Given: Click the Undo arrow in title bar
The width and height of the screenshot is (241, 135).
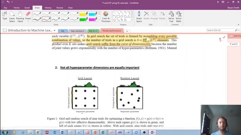Looking at the screenshot, I should (x=8, y=2).
